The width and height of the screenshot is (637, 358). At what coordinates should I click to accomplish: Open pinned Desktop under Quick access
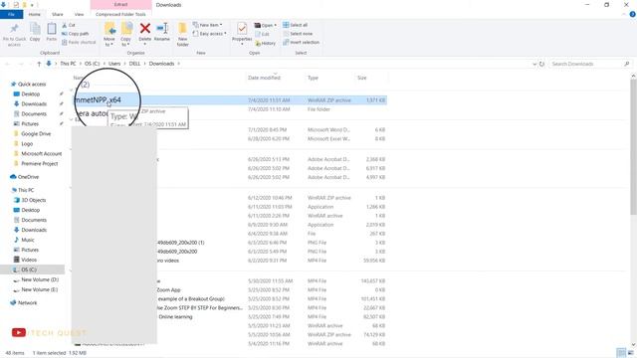pyautogui.click(x=31, y=93)
